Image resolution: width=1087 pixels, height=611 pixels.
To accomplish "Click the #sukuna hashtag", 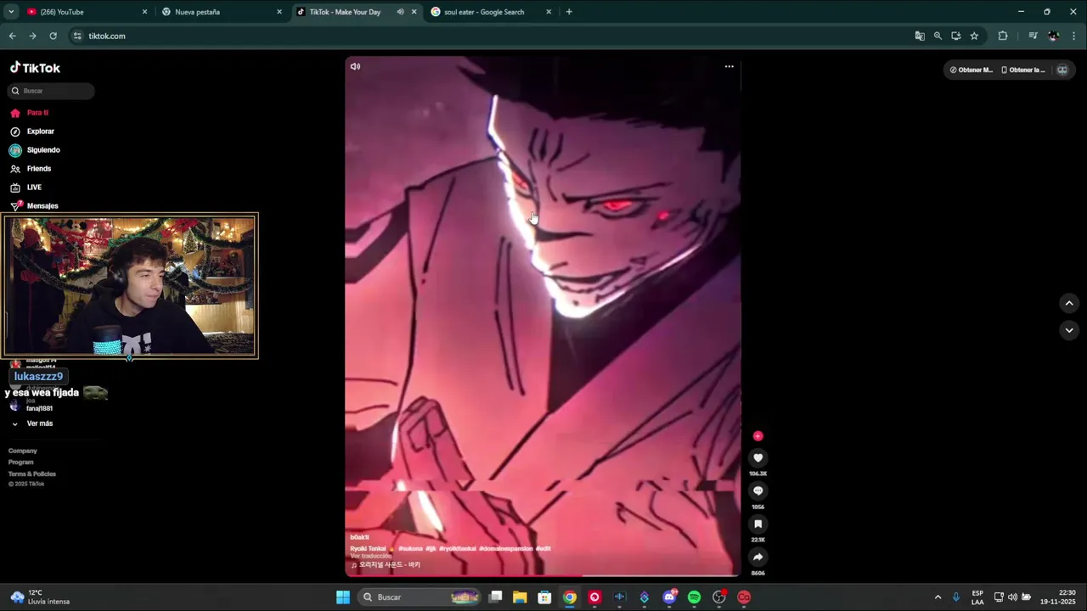I will coord(411,548).
